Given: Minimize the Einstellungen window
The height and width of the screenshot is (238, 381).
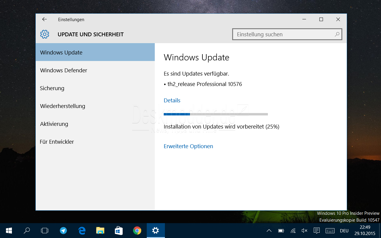Looking at the screenshot, I should [x=304, y=19].
